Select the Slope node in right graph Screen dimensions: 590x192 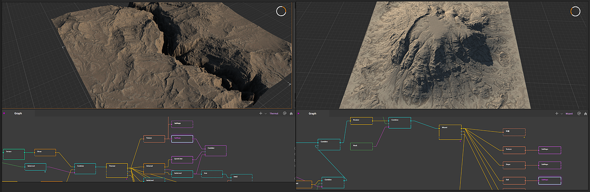[x=514, y=165]
